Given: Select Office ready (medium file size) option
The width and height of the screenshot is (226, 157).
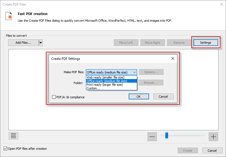Looking at the screenshot, I should [107, 81].
